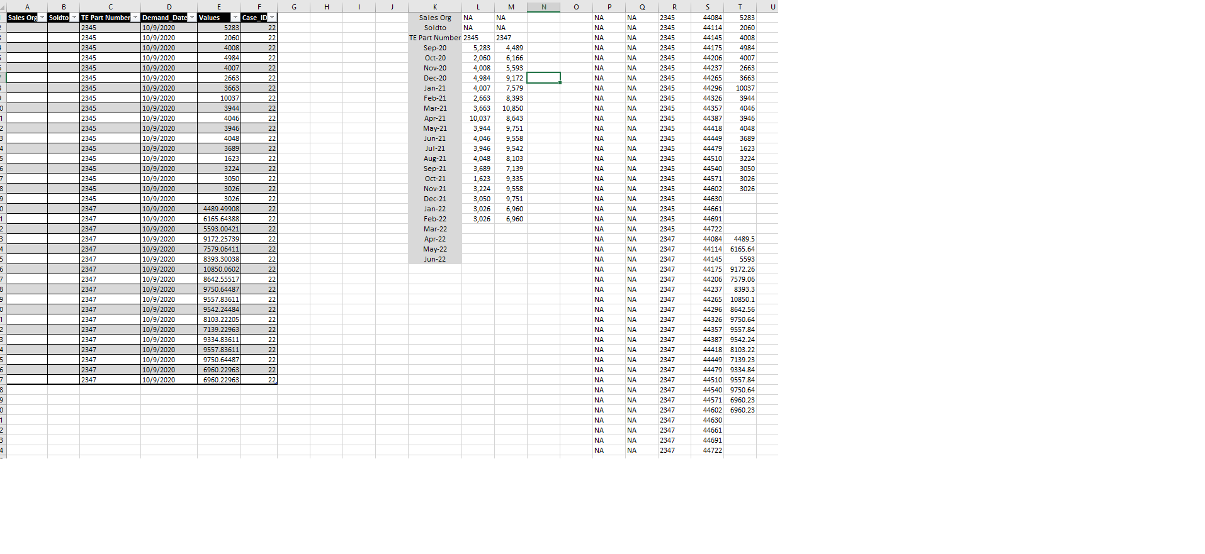Click the 'Aug-21' date cell
The width and height of the screenshot is (1205, 554).
click(x=435, y=158)
